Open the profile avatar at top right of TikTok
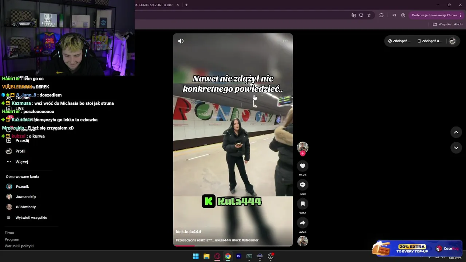Screen dimensions: 466x262 [x=452, y=41]
